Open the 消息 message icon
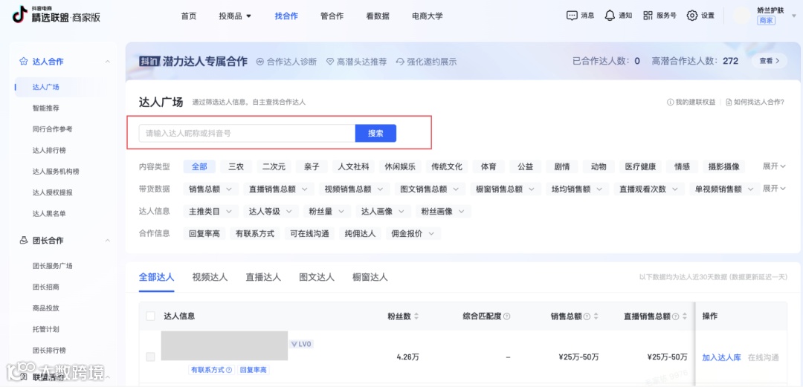Screen dimensions: 803x387 [572, 16]
